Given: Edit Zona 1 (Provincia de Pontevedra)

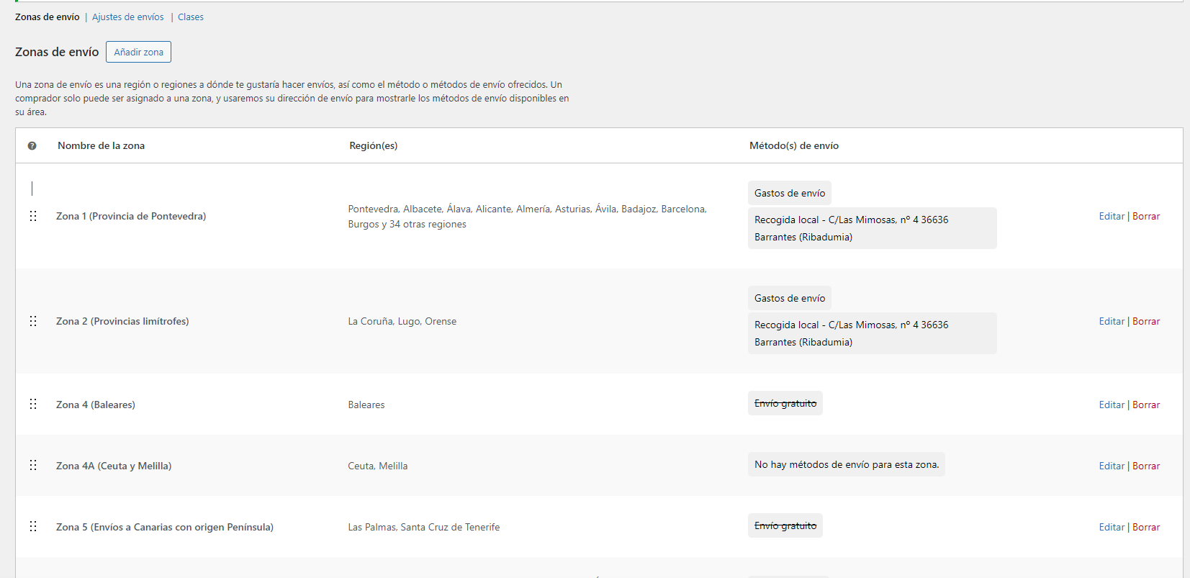Looking at the screenshot, I should 1111,217.
